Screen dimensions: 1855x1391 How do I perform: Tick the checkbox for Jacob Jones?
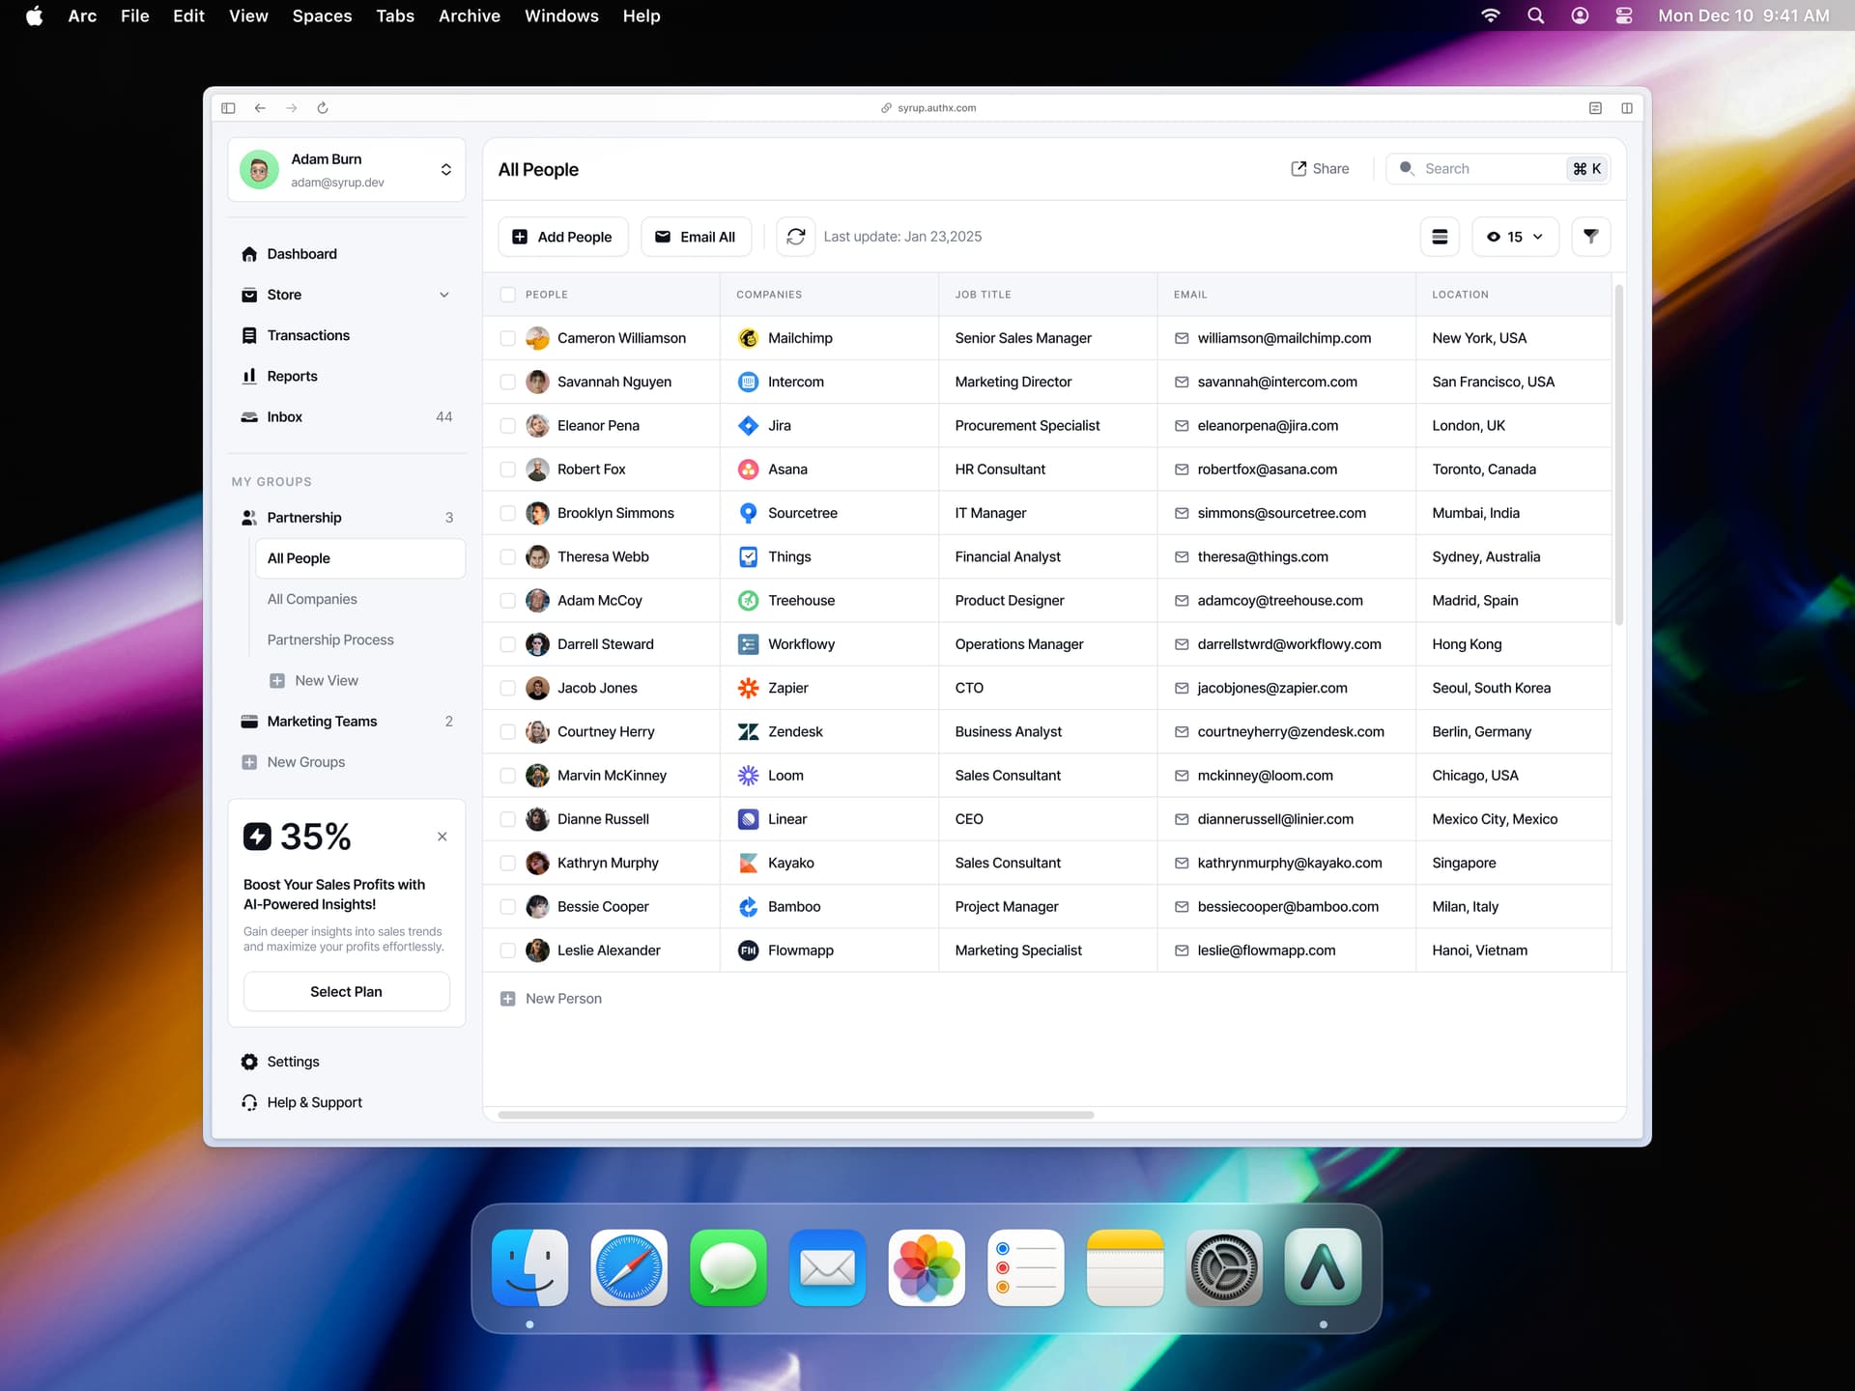pyautogui.click(x=507, y=688)
